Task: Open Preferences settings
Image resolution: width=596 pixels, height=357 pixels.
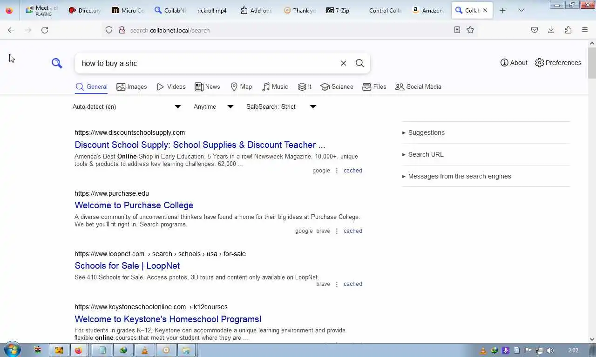Action: pos(558,63)
